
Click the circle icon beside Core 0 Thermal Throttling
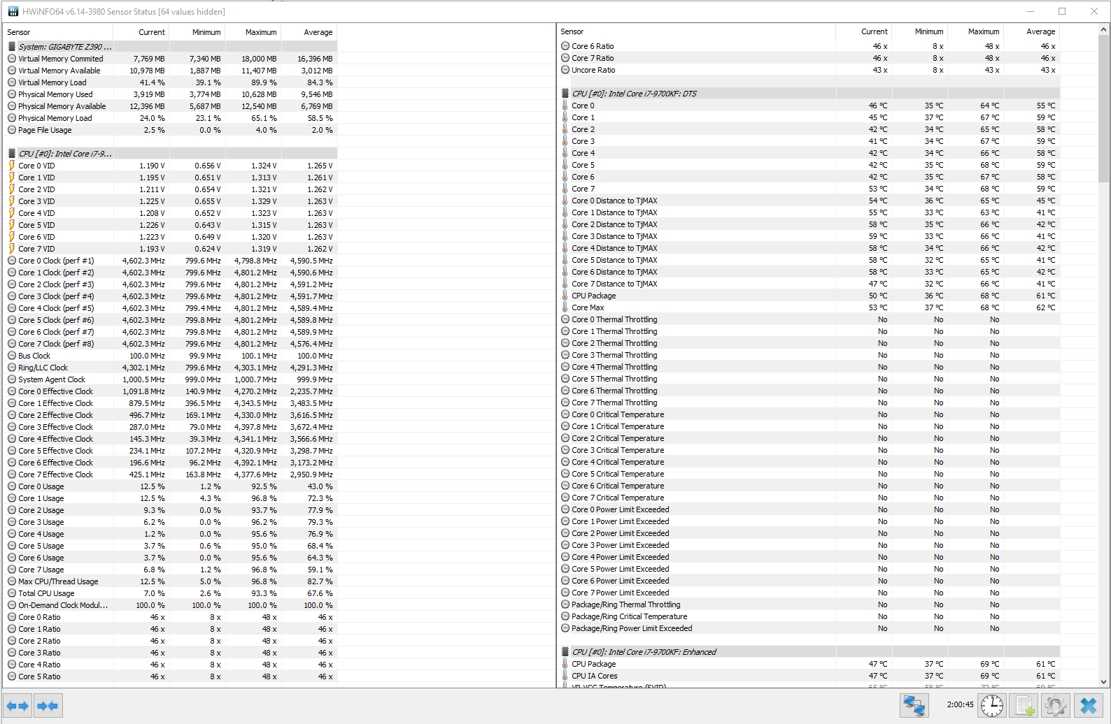tap(565, 319)
